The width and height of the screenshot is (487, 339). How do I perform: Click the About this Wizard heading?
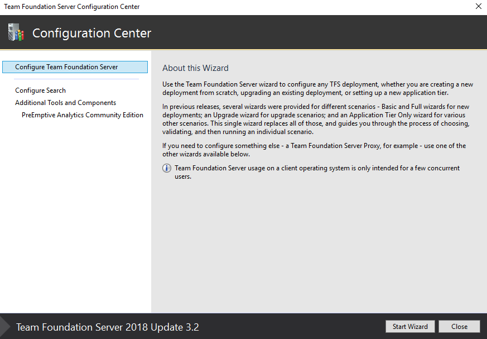click(195, 68)
